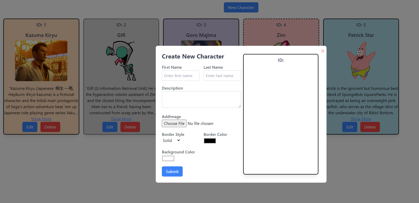Click the Patrick Star image
Viewport: 419px width, 203px height.
point(361,61)
